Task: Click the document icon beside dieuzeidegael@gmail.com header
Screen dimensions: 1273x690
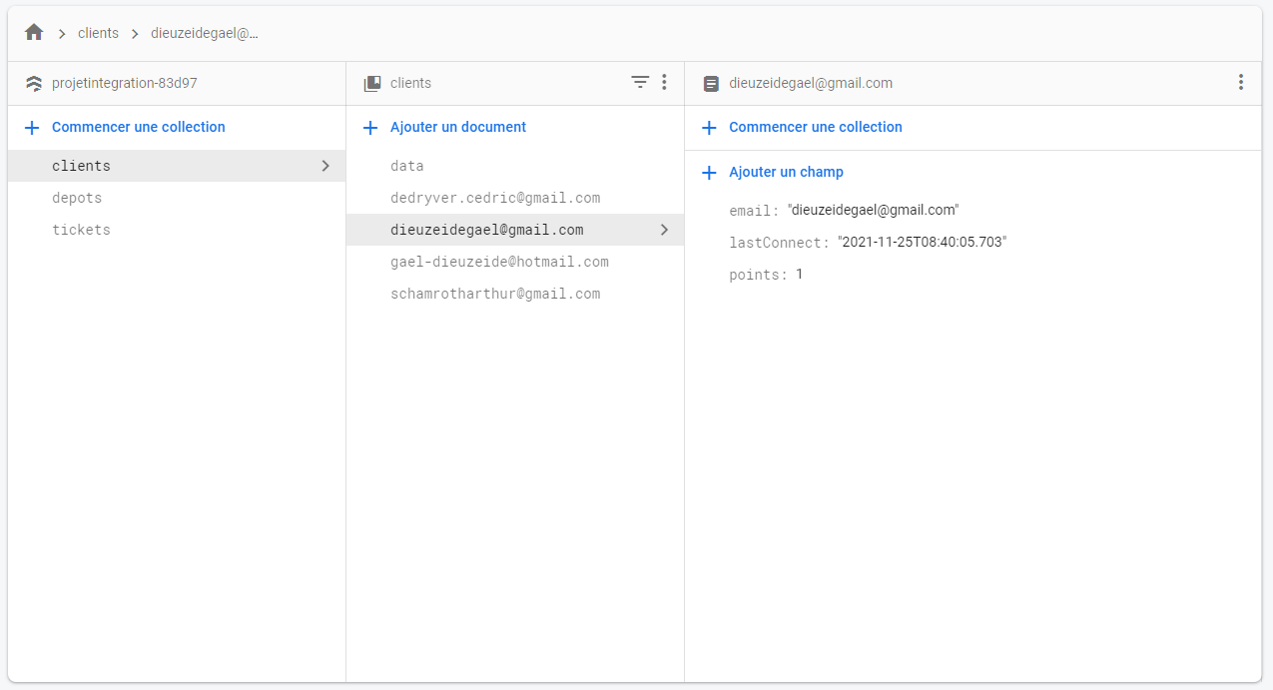Action: pyautogui.click(x=711, y=84)
